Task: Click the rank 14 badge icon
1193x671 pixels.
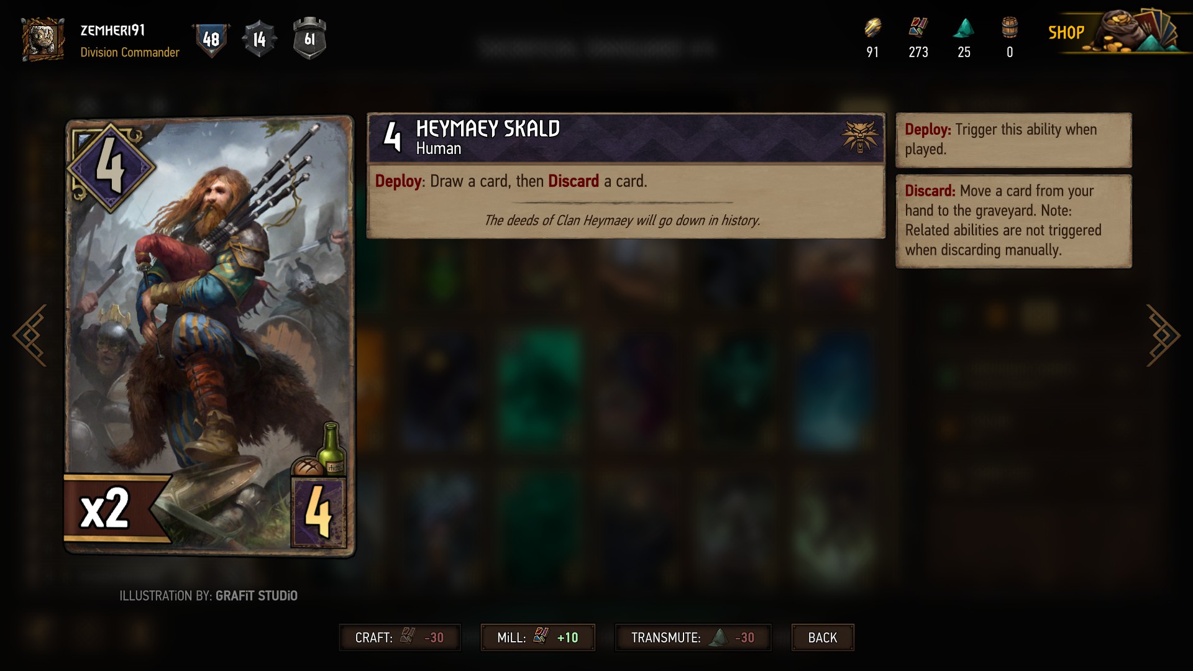Action: 259,39
